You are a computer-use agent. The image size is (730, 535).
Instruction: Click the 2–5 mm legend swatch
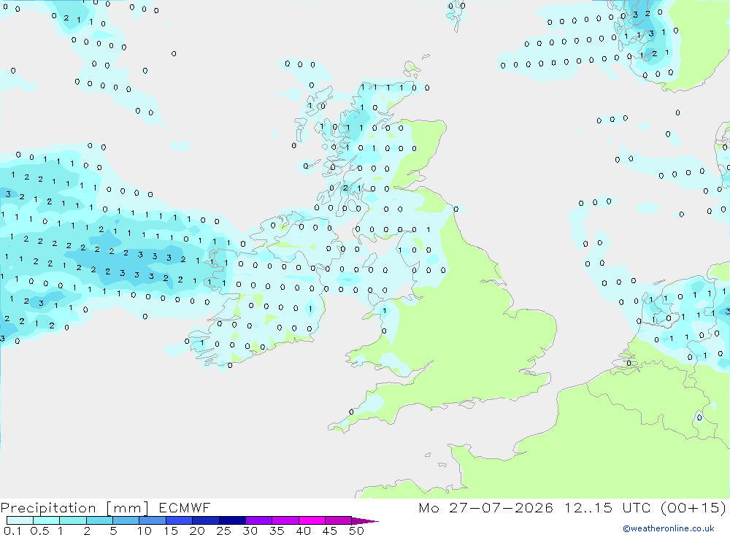[x=99, y=520]
